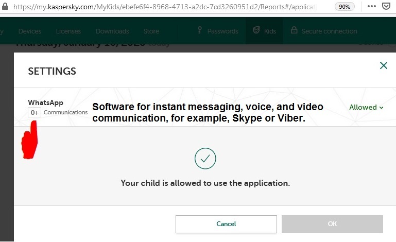Click the Cancel button
The height and width of the screenshot is (242, 396).
tap(226, 224)
